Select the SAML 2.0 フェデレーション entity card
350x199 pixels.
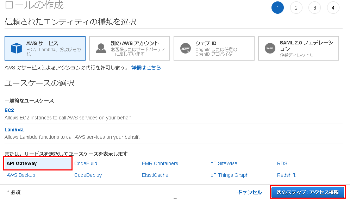(299, 48)
